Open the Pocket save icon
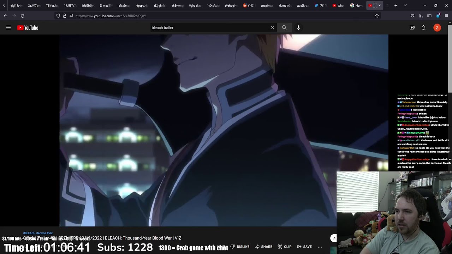452x254 pixels. pos(412,16)
